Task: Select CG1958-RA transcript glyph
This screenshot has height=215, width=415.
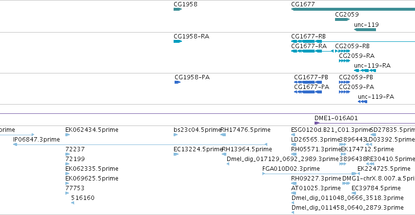Action: pos(178,41)
